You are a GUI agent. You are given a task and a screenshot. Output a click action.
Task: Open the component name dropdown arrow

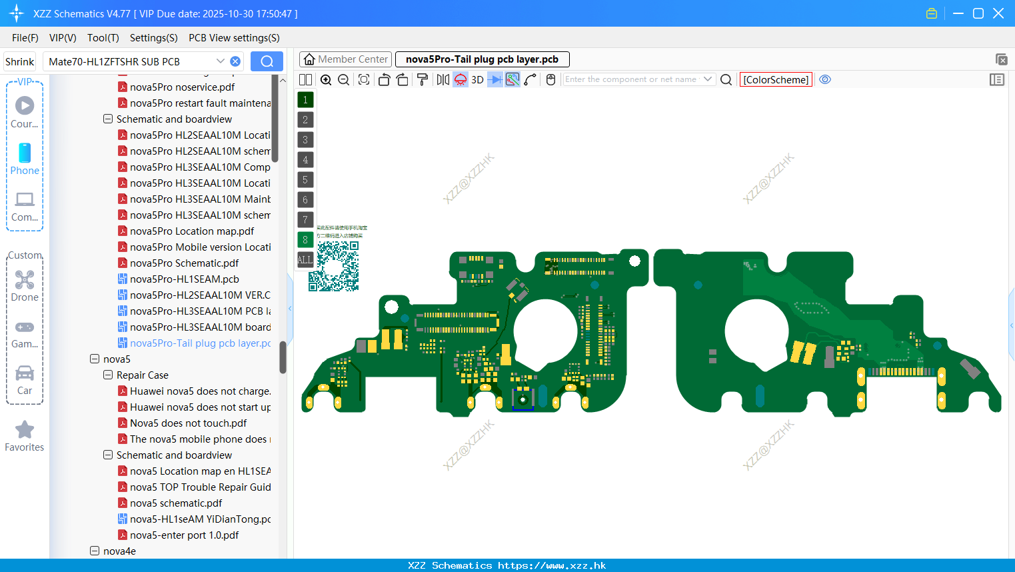click(x=708, y=79)
